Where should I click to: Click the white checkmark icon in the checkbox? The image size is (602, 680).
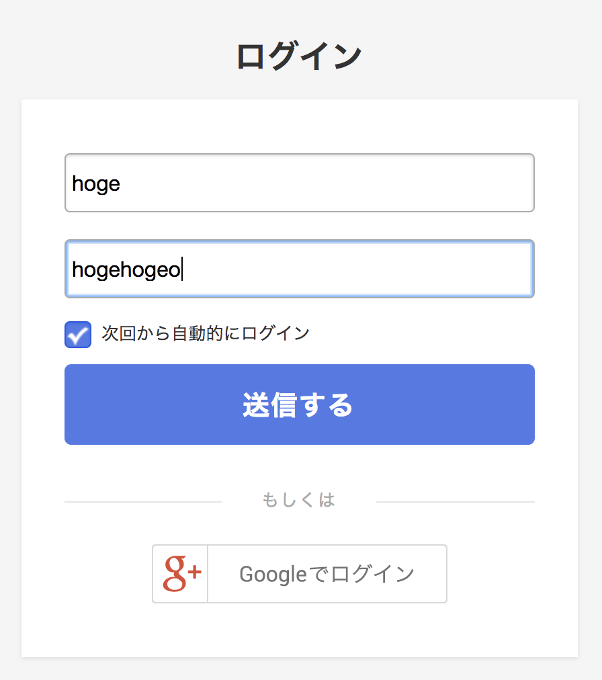[x=78, y=336]
